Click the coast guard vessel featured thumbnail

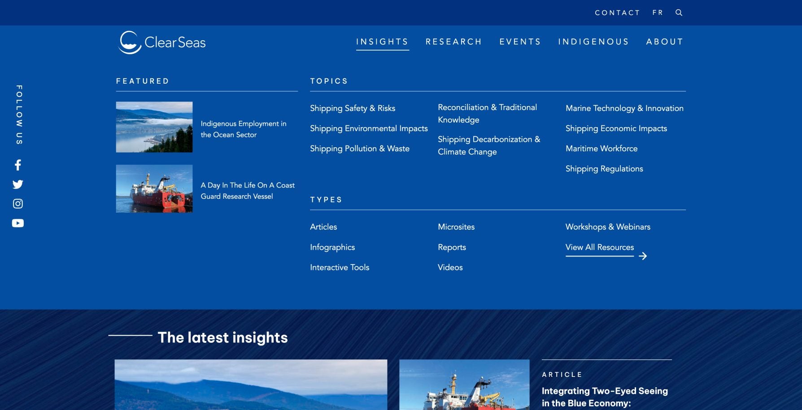[x=154, y=188]
